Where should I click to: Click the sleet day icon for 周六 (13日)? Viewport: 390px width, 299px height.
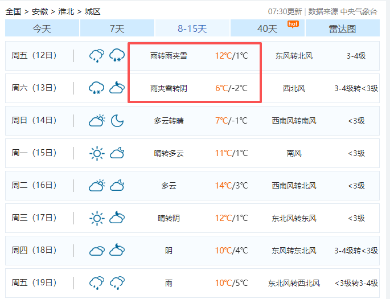(97, 88)
